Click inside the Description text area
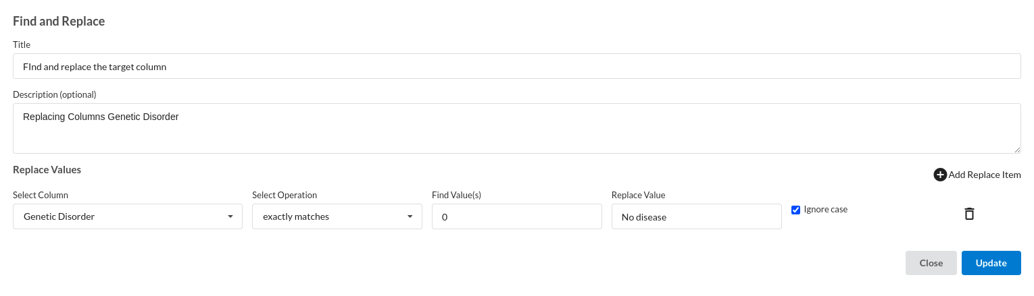The height and width of the screenshot is (296, 1034). 517,128
